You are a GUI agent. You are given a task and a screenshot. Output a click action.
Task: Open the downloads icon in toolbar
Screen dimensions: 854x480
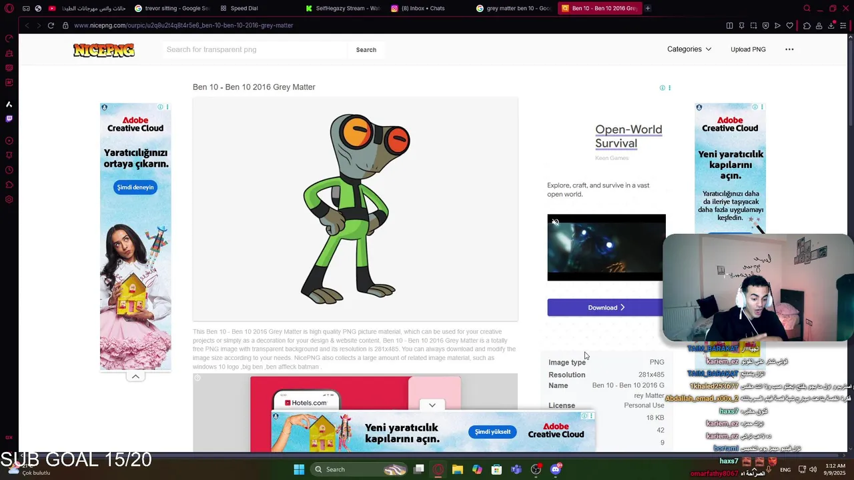click(x=831, y=25)
